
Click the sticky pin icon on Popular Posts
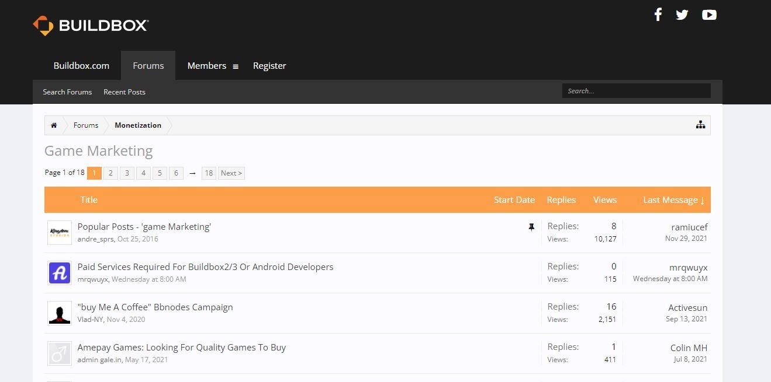531,227
